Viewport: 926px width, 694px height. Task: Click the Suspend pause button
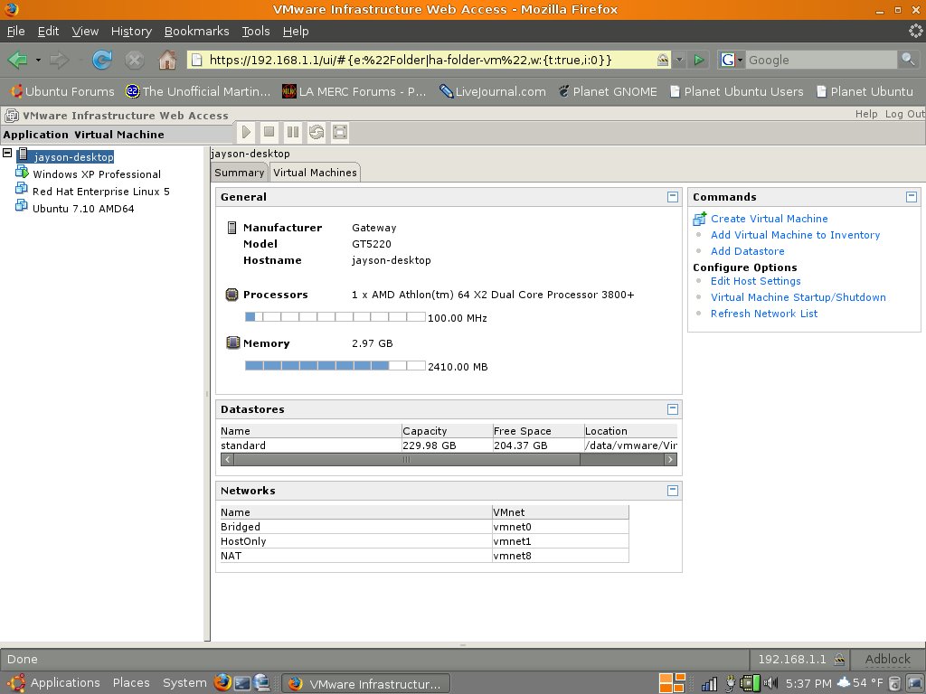point(292,132)
